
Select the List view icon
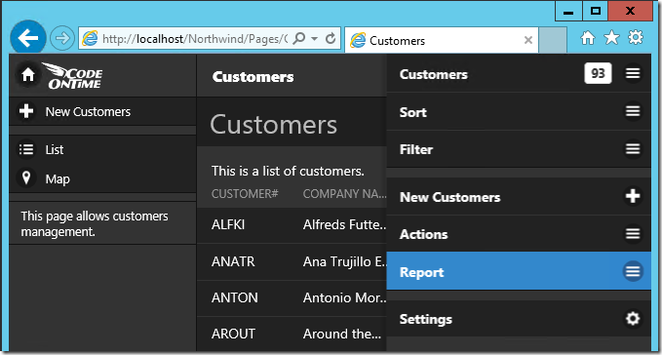[x=26, y=149]
